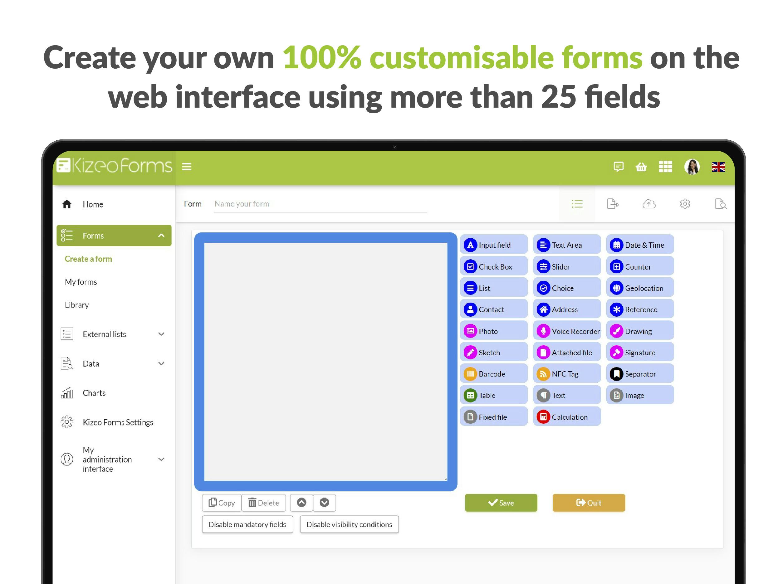The height and width of the screenshot is (584, 783).
Task: Change language via the UK flag
Action: (718, 167)
